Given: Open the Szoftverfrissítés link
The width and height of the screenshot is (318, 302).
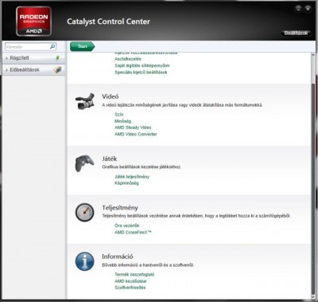Looking at the screenshot, I should [x=130, y=288].
